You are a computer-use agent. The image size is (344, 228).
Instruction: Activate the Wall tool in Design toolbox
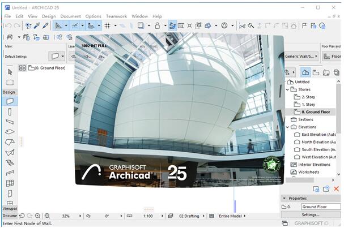pyautogui.click(x=10, y=101)
